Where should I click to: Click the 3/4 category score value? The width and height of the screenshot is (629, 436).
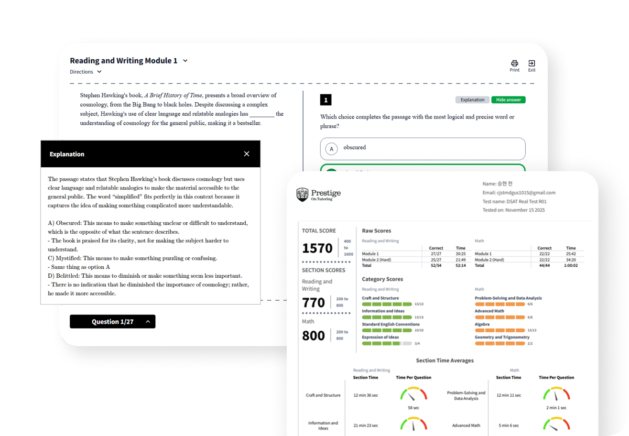tap(417, 343)
